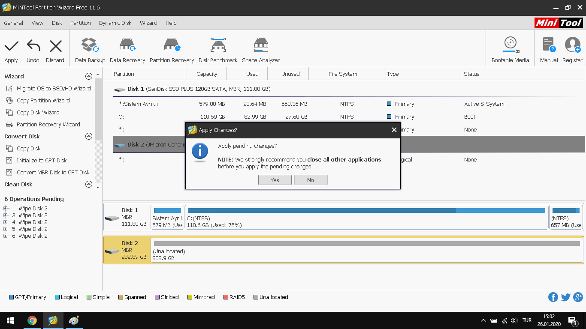Expand pending operation 1. Wipe Disk 2

click(x=6, y=209)
